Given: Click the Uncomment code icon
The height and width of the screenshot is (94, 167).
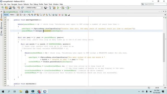Looking at the screenshot, I should [x=69, y=15].
